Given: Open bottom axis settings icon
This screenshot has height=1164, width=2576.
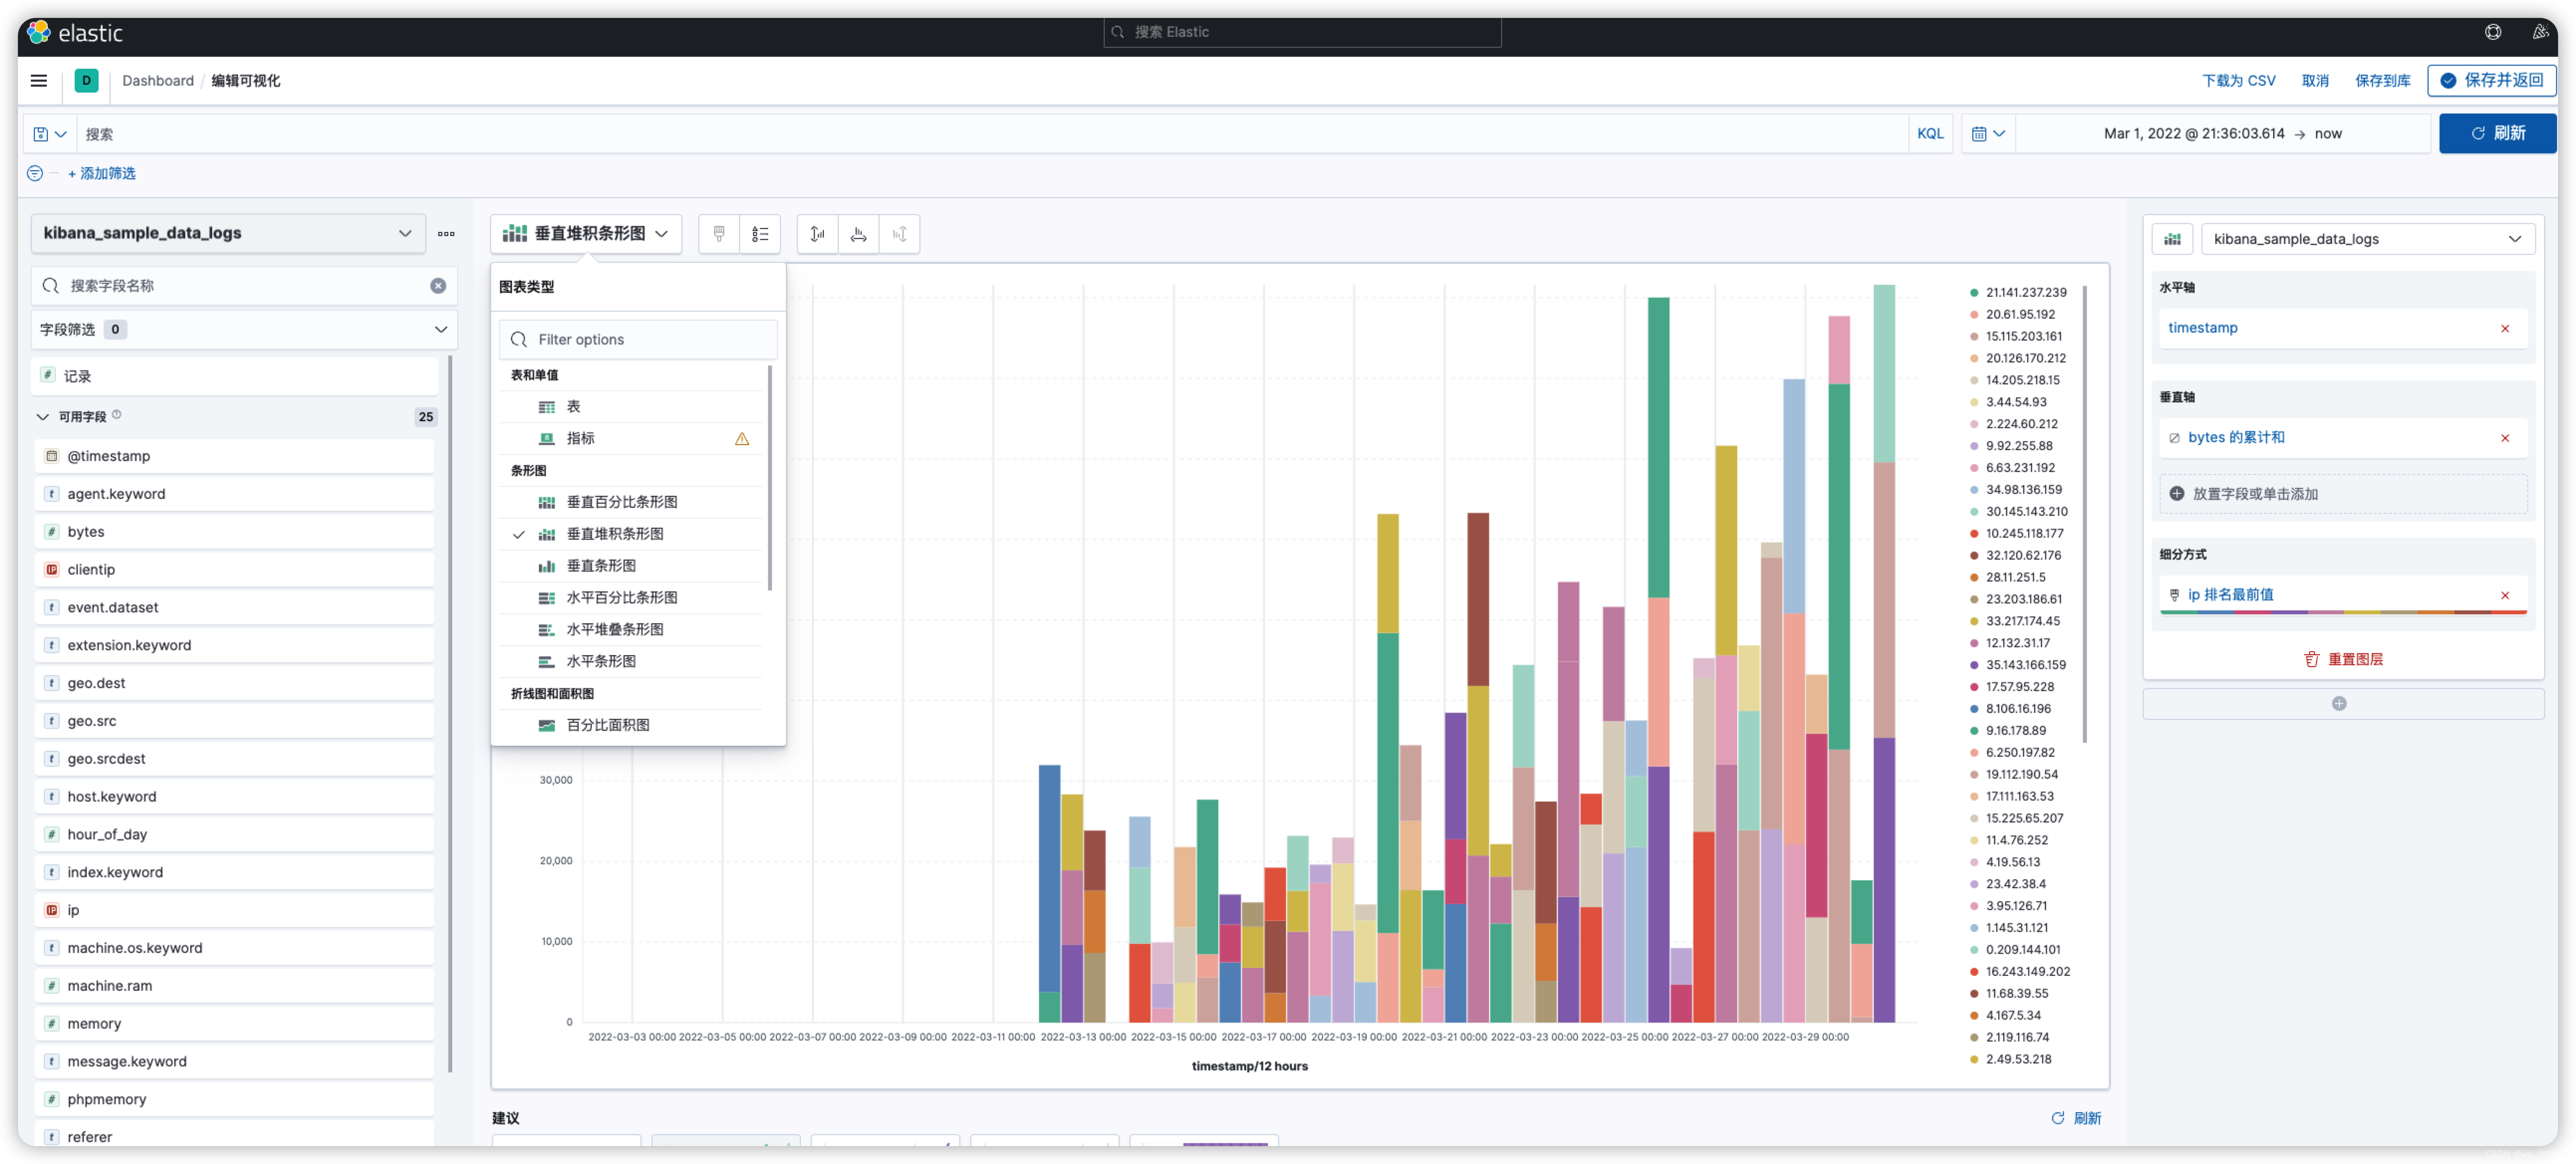Looking at the screenshot, I should coord(858,234).
